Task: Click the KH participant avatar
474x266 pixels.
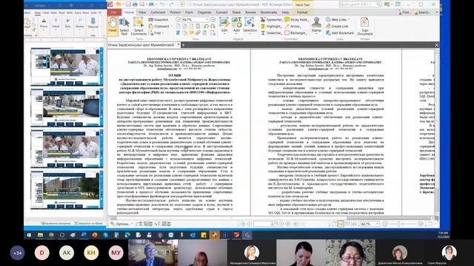Action: 91,253
